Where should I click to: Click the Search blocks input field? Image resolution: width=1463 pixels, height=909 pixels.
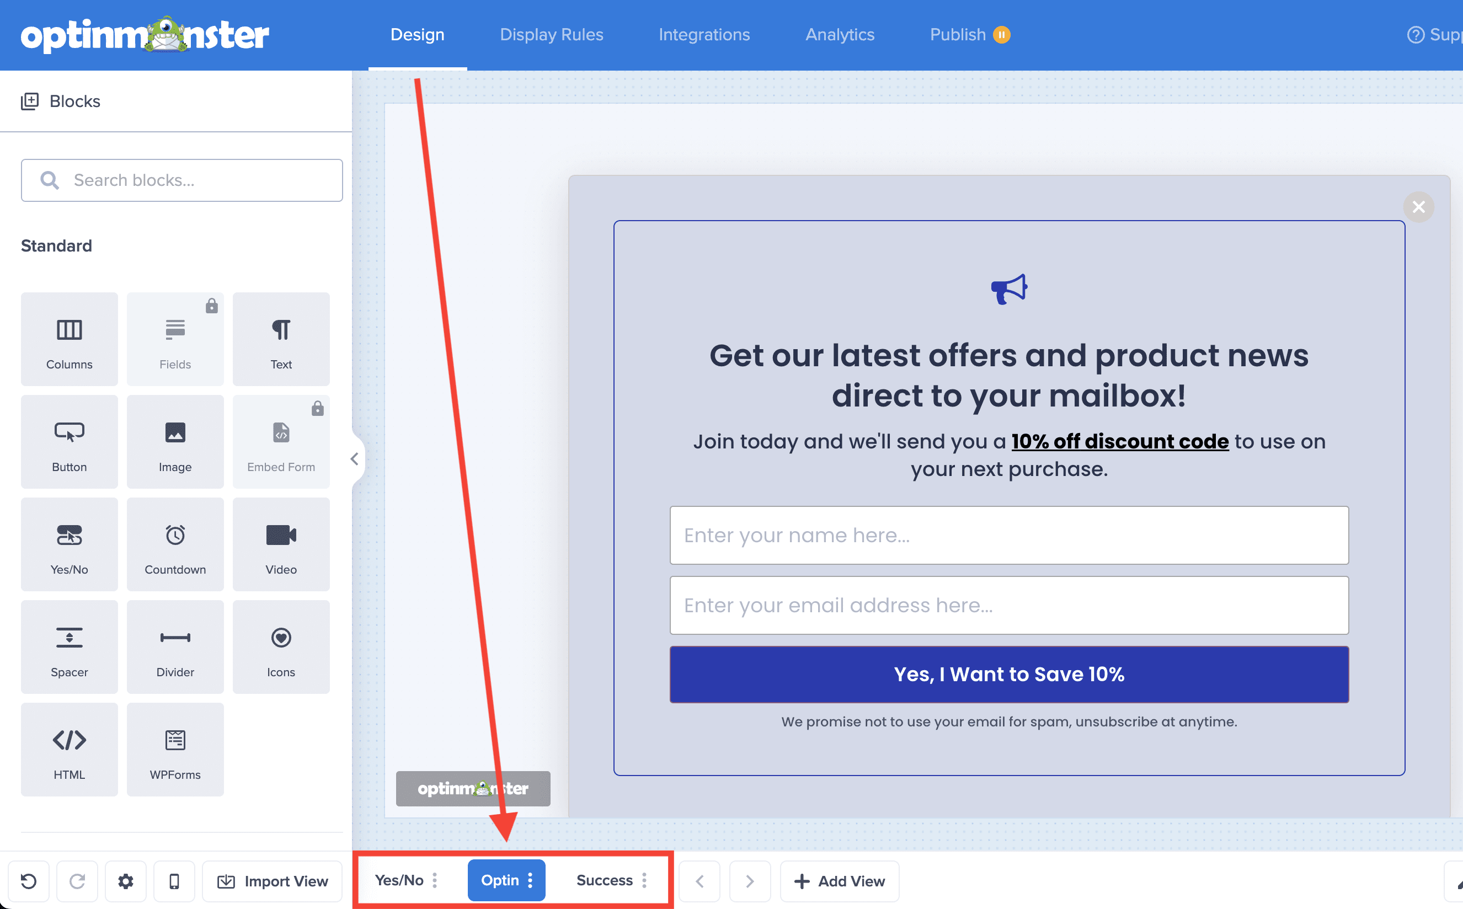(182, 180)
